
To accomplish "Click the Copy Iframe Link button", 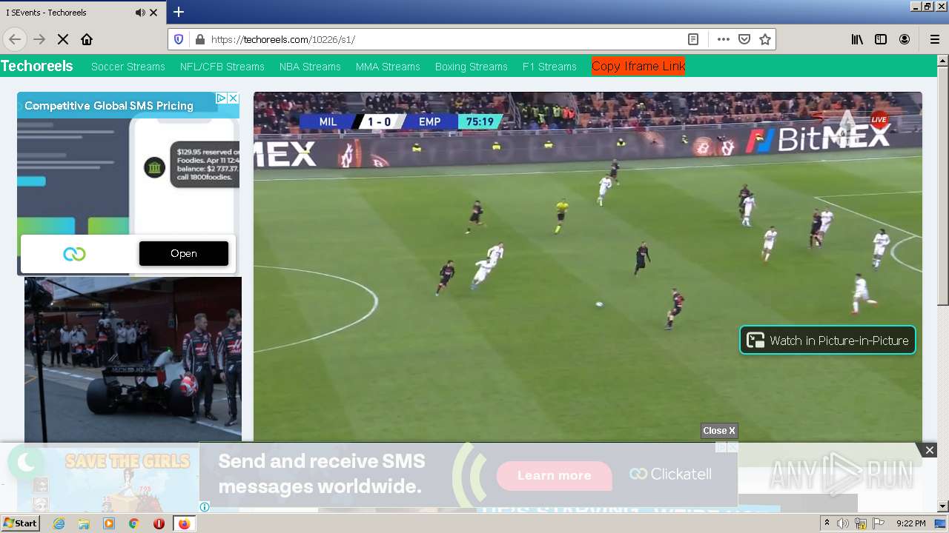I will coord(638,66).
